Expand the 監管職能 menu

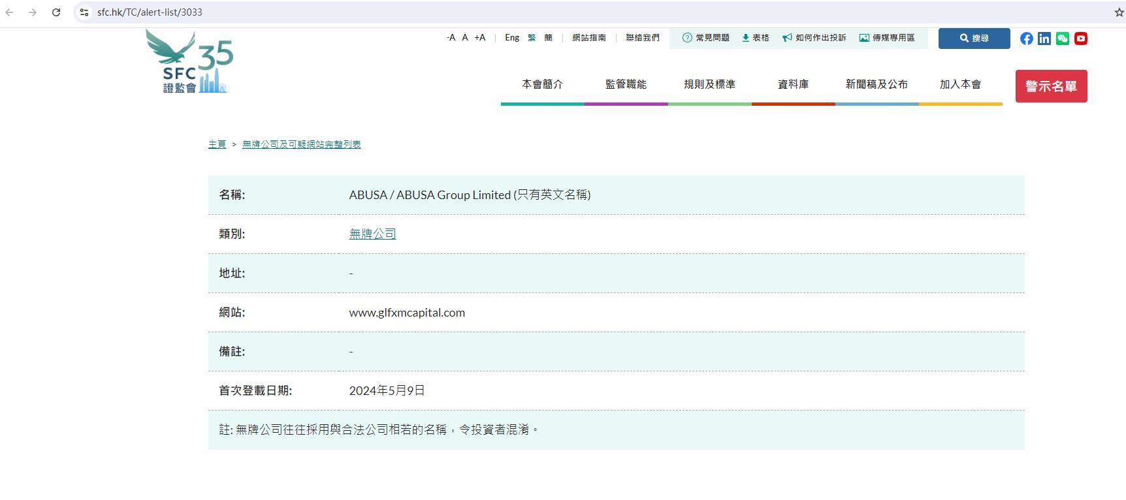click(626, 84)
